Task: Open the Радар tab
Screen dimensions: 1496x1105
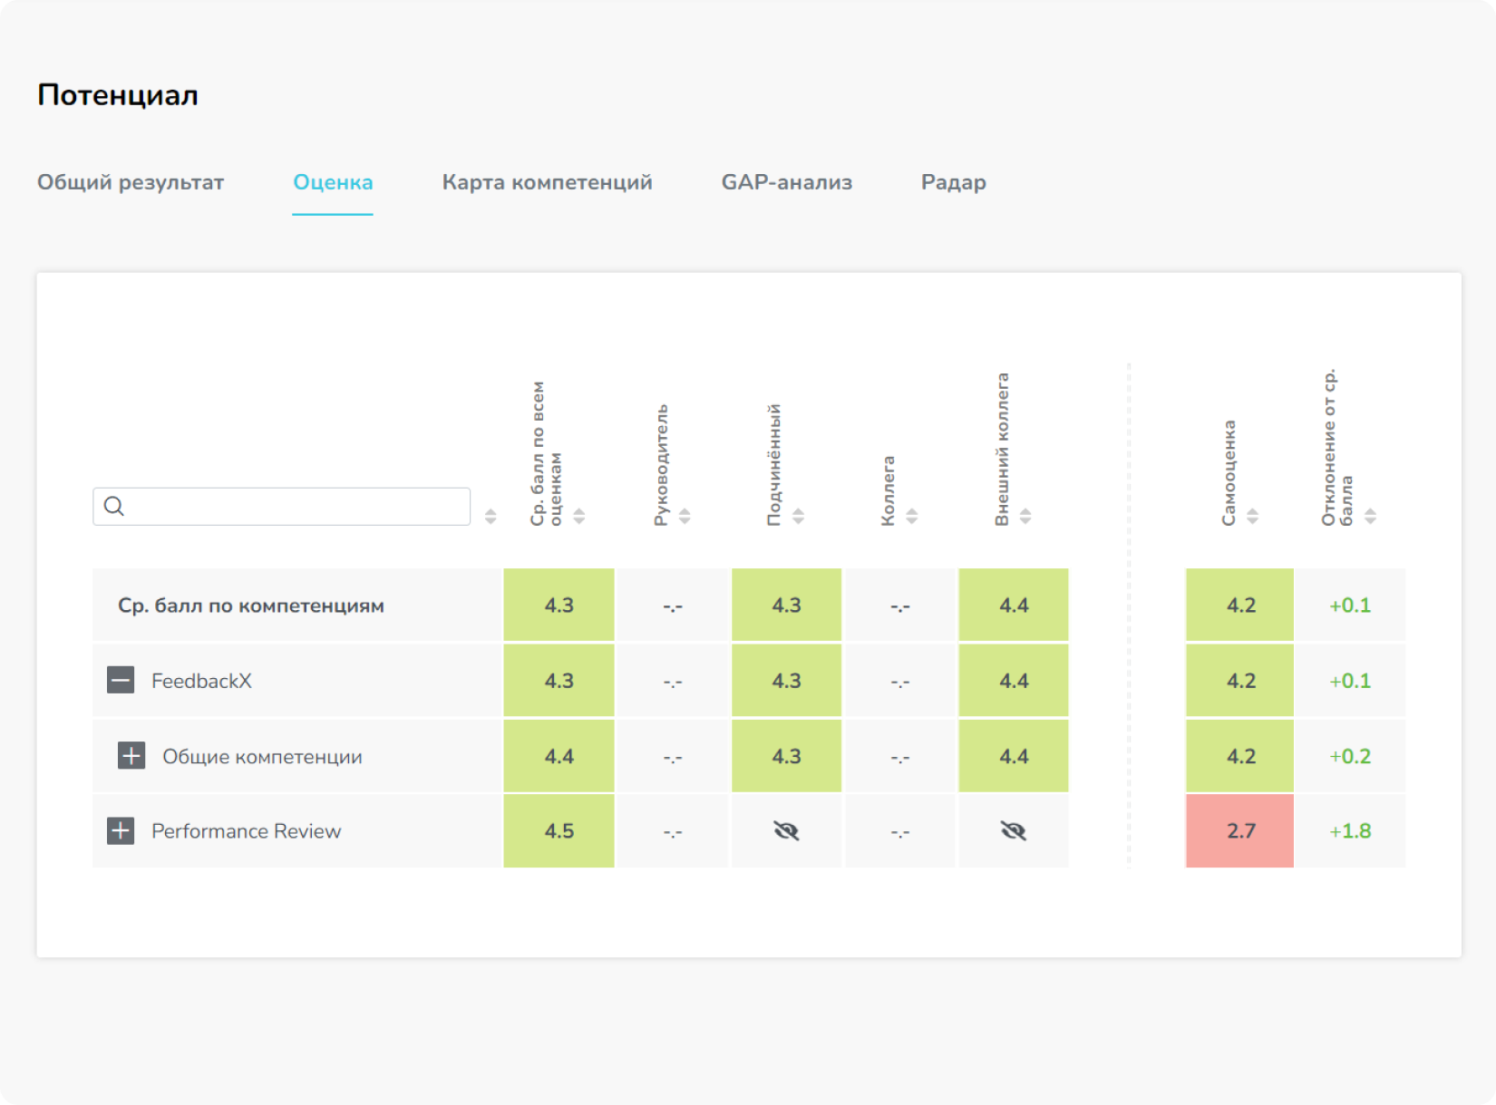Action: [x=953, y=182]
